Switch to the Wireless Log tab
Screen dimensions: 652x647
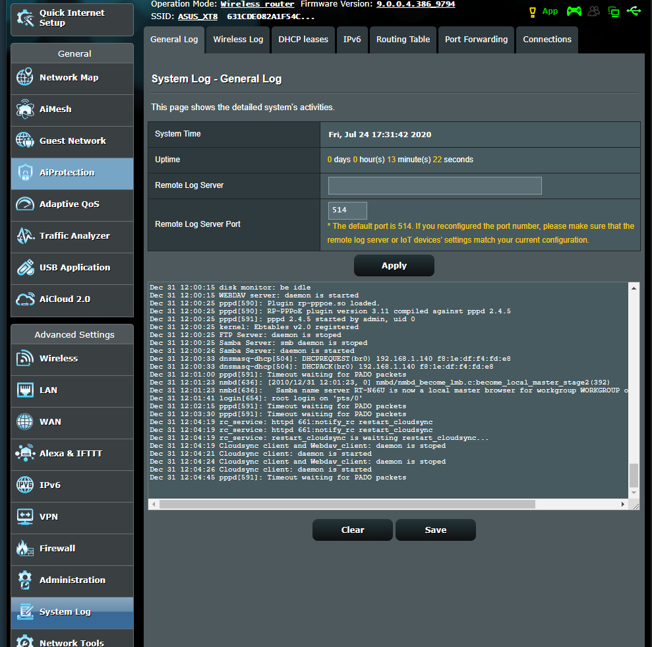[238, 40]
